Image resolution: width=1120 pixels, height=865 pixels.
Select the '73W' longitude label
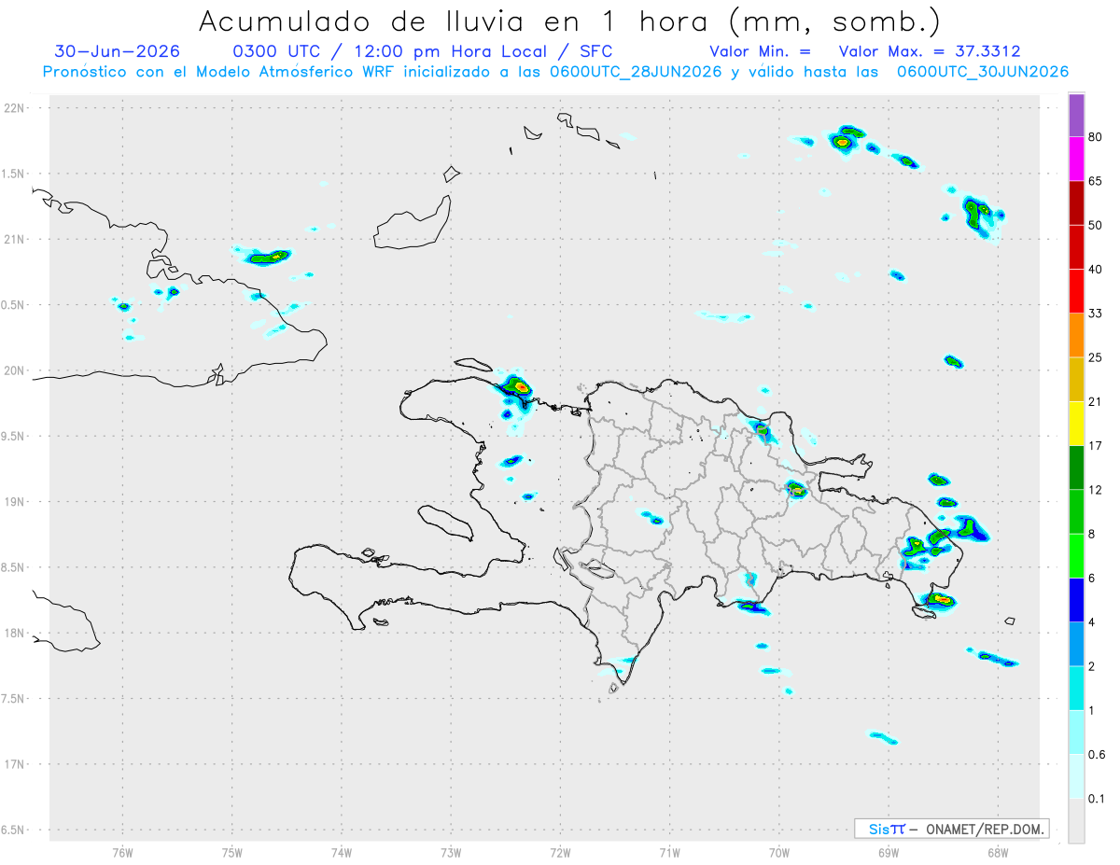[x=451, y=852]
